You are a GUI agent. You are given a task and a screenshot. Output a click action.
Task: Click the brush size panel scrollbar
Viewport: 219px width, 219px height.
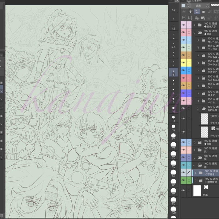[x=179, y=67]
